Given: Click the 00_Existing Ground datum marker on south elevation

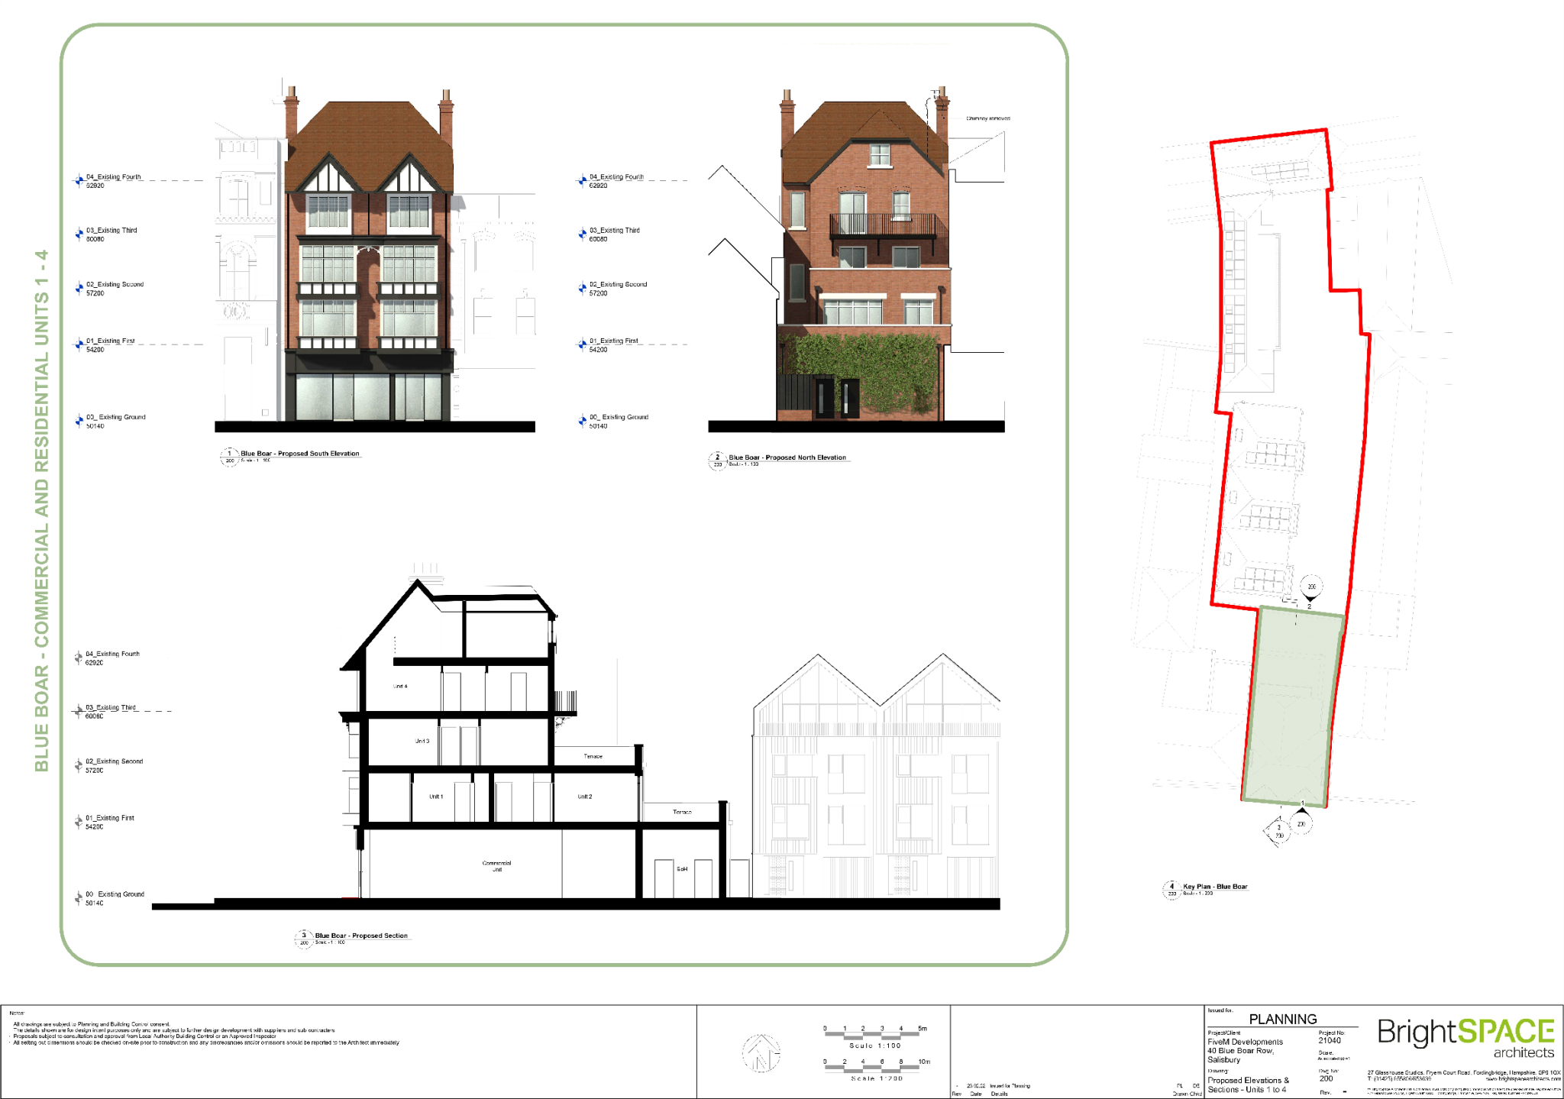Looking at the screenshot, I should 79,421.
